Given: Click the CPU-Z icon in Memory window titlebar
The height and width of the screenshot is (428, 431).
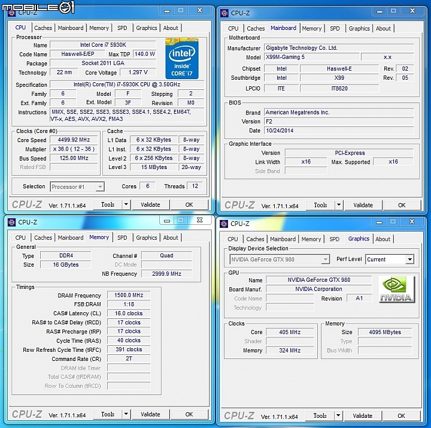Looking at the screenshot, I should coord(11,222).
